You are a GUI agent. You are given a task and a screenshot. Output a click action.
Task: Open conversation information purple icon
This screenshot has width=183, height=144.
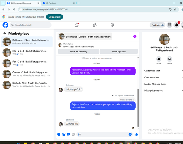tap(135, 36)
